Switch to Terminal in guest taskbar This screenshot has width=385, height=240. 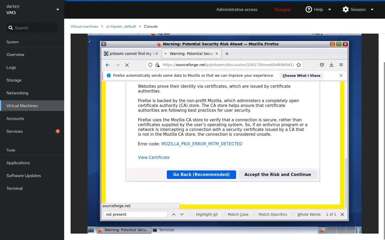coord(163,230)
